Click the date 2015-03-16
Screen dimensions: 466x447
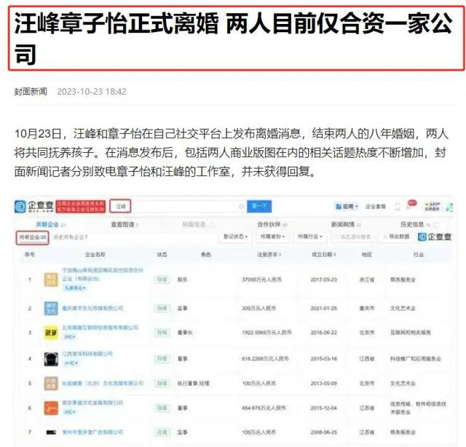tap(323, 359)
